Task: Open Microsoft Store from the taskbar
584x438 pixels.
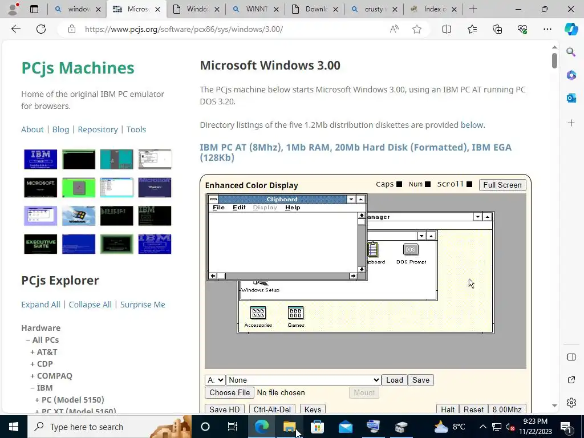Action: coord(317,427)
